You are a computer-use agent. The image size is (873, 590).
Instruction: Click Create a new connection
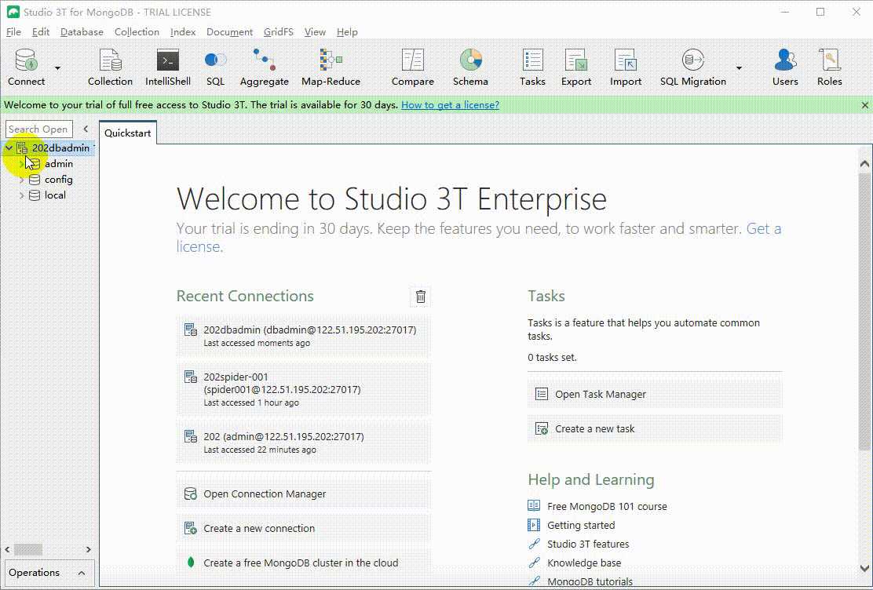pos(304,528)
